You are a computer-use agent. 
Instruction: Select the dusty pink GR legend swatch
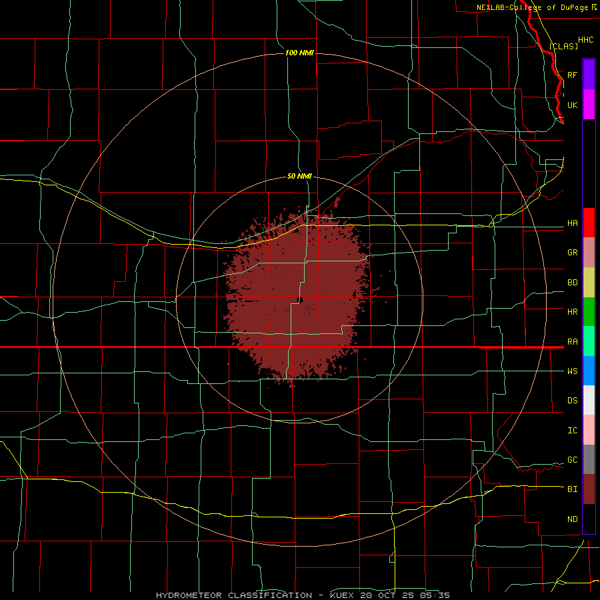(x=589, y=253)
